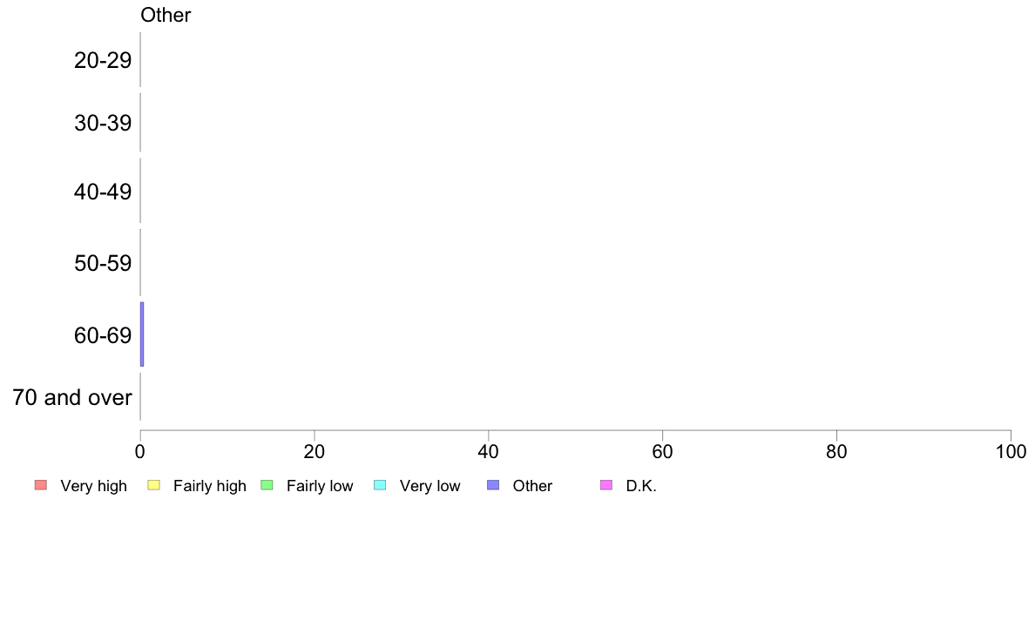
Task: Click the D.K. legend text
Action: pos(641,486)
